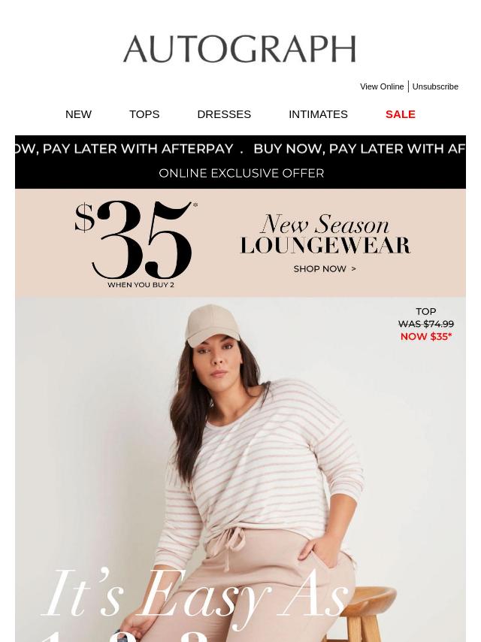The image size is (481, 642).
Task: Open the NEW menu item
Action: 79,114
